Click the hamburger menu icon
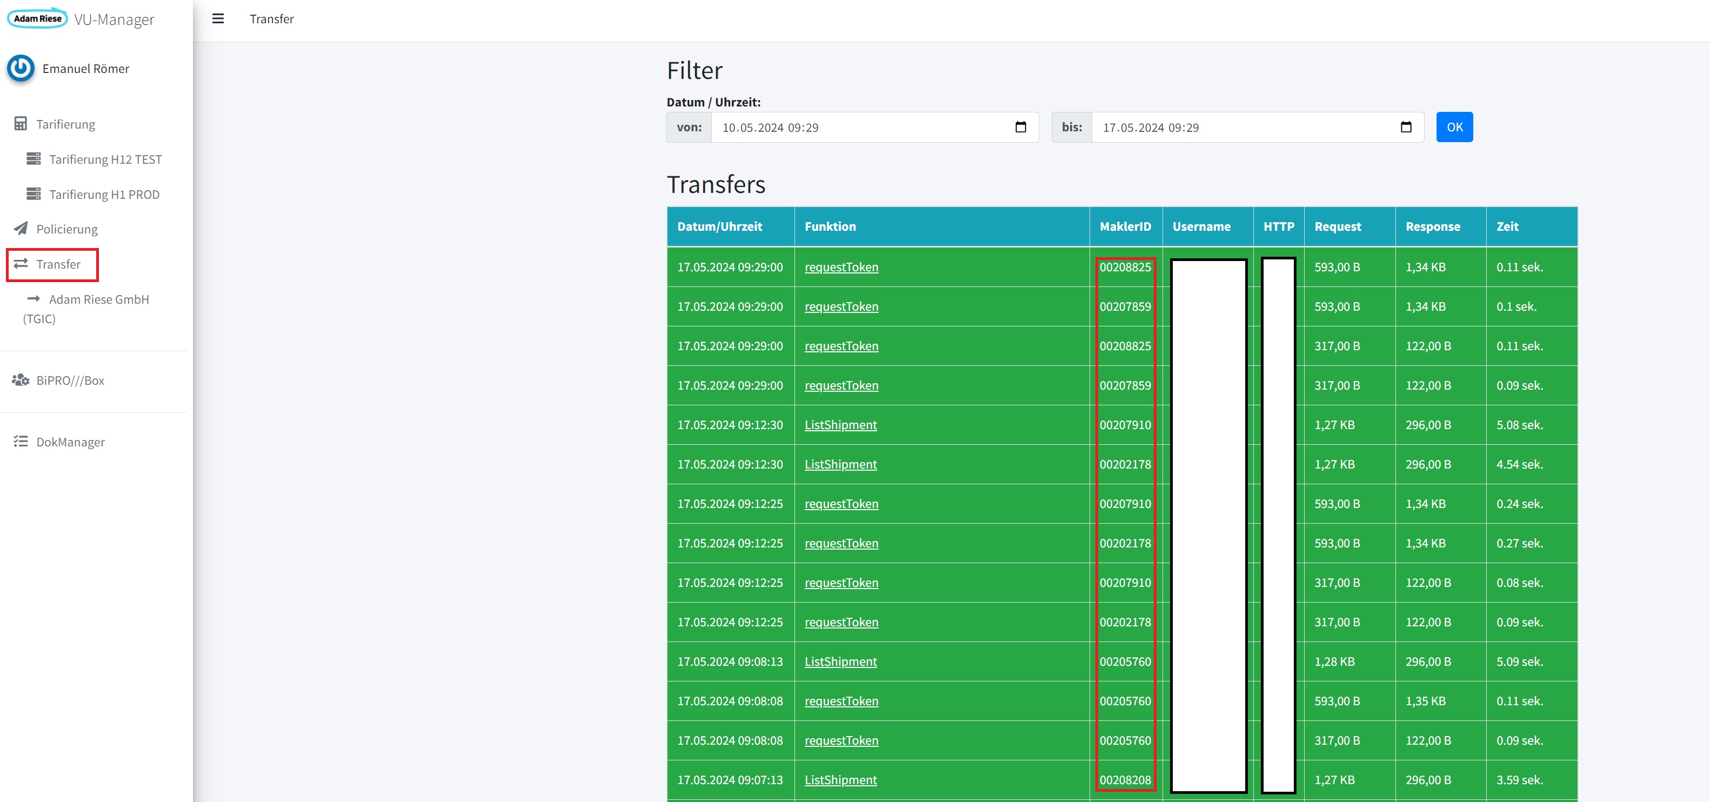This screenshot has height=802, width=1710. point(218,18)
